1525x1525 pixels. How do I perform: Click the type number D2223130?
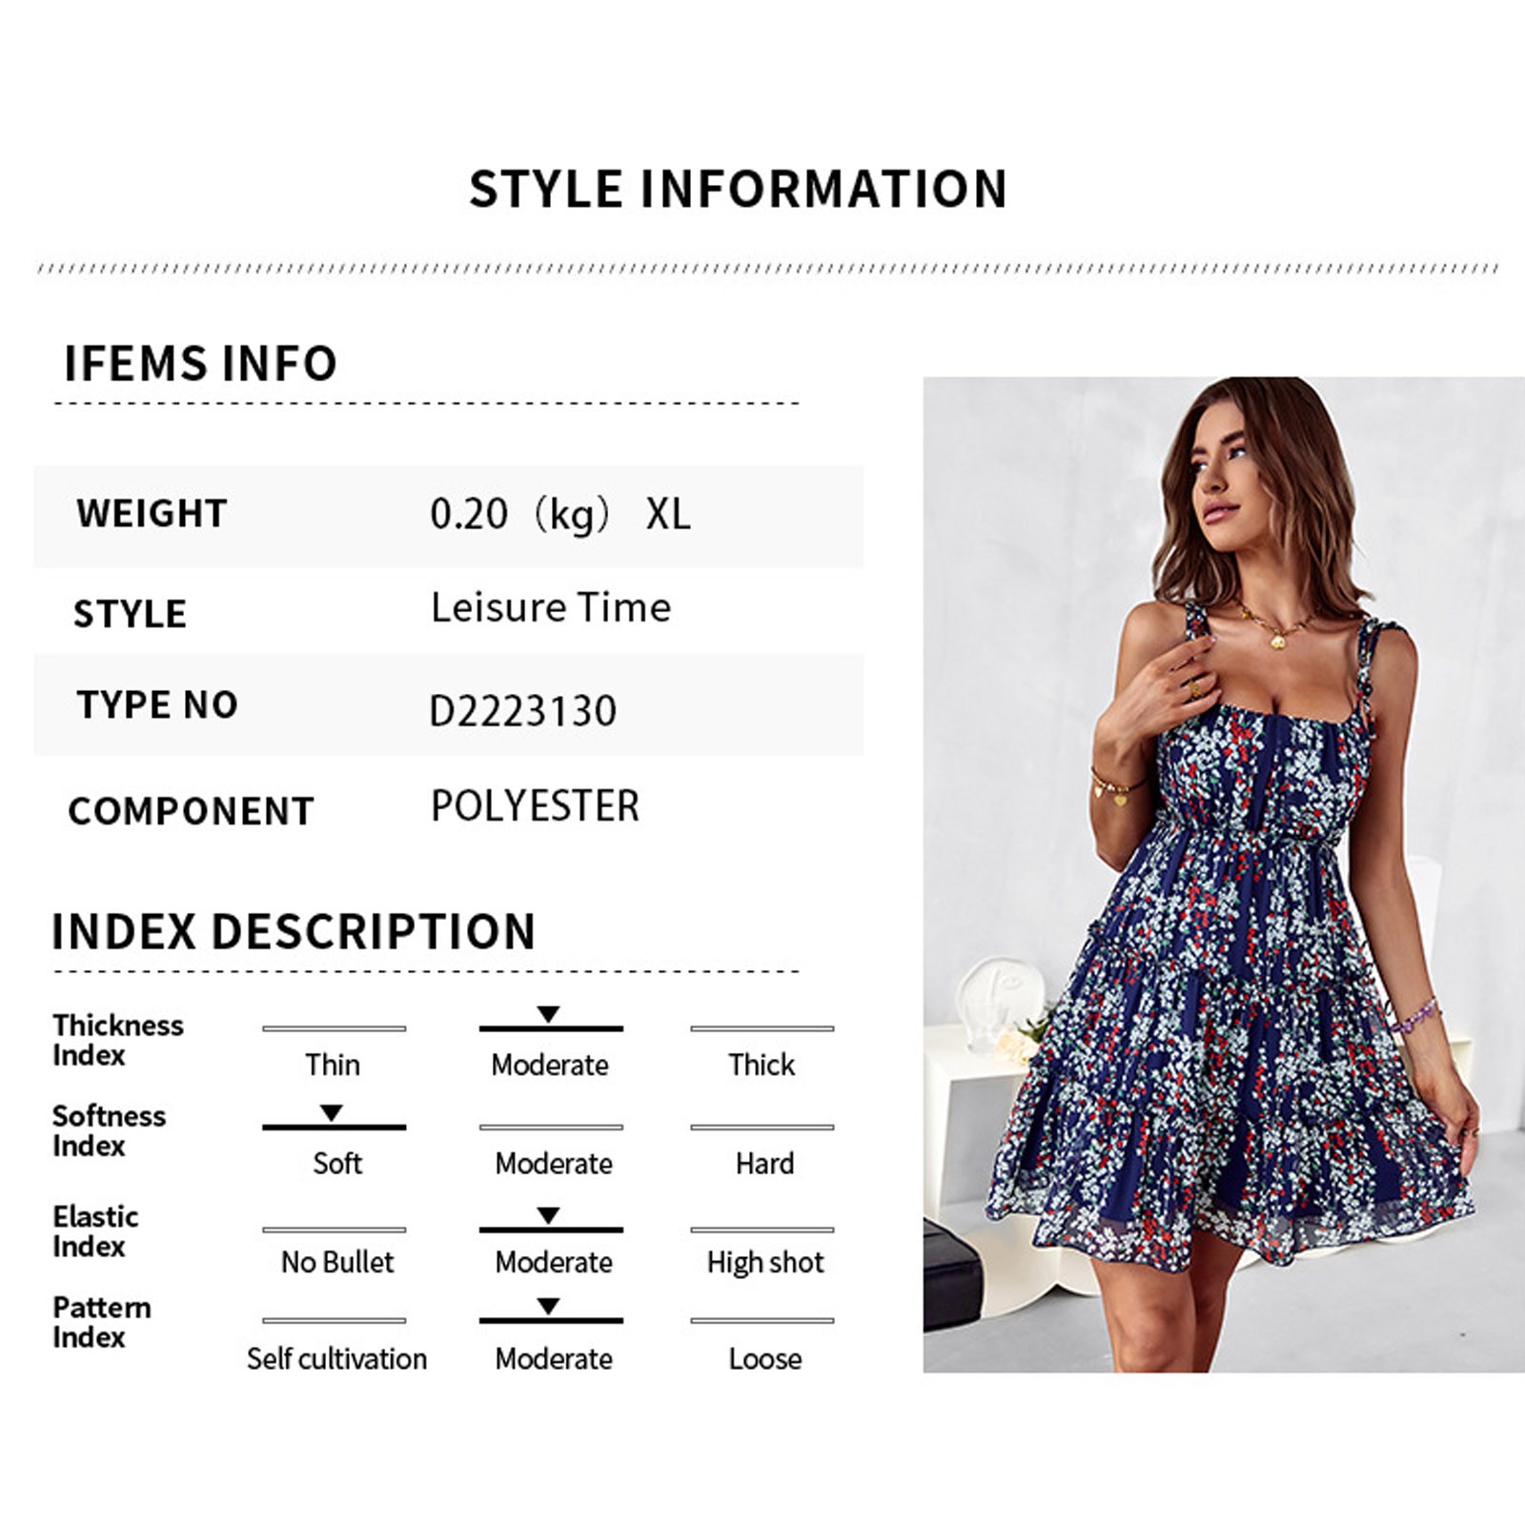523,710
